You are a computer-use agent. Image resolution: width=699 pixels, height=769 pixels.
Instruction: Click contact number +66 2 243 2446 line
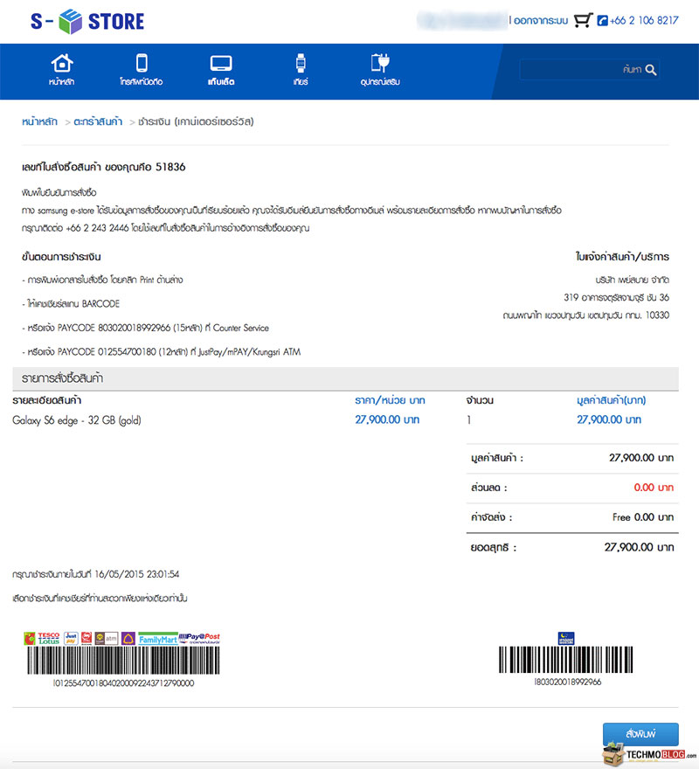point(166,228)
